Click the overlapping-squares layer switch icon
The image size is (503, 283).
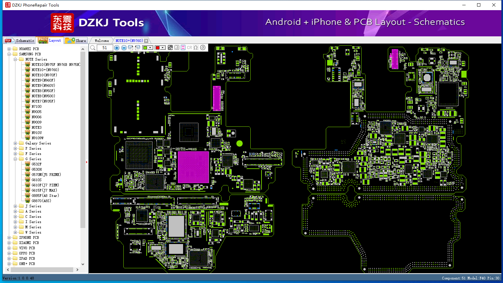pyautogui.click(x=170, y=48)
